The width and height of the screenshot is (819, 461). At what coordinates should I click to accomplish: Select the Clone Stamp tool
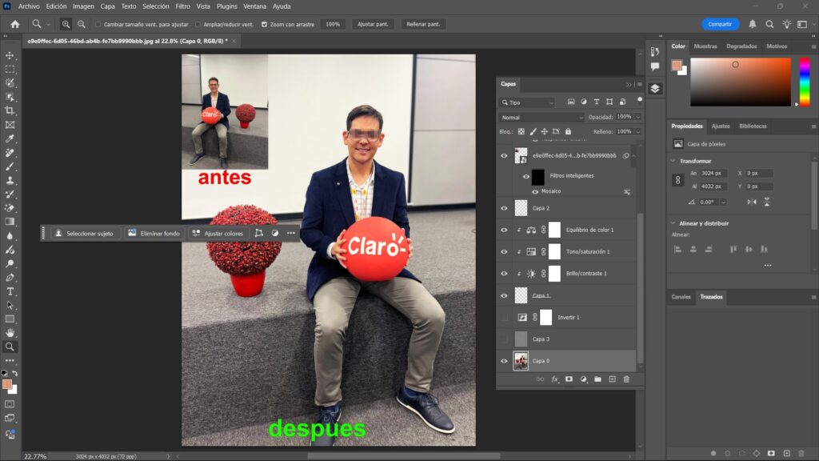(10, 180)
